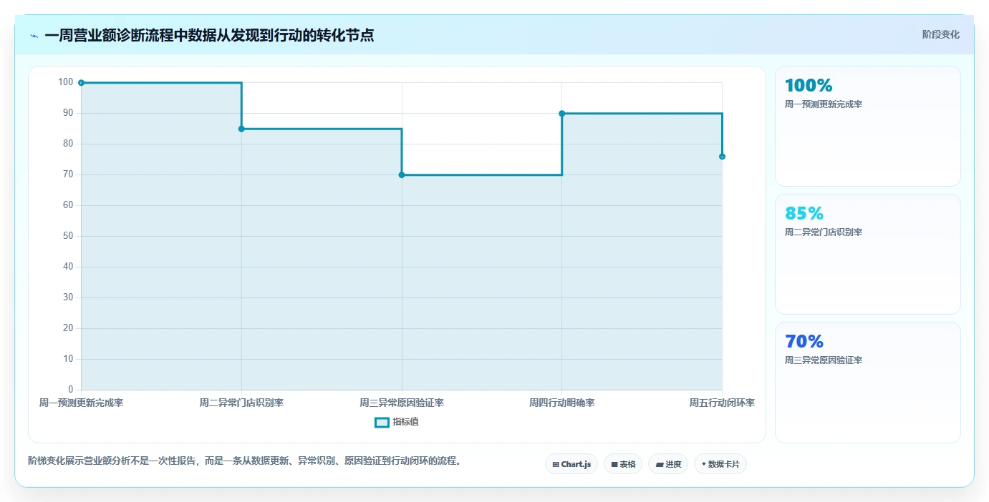989x502 pixels.
Task: Click the data point at 周三 value 70
Action: [x=402, y=175]
